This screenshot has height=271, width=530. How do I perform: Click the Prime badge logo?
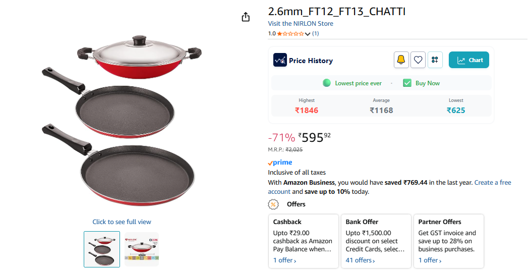[280, 162]
